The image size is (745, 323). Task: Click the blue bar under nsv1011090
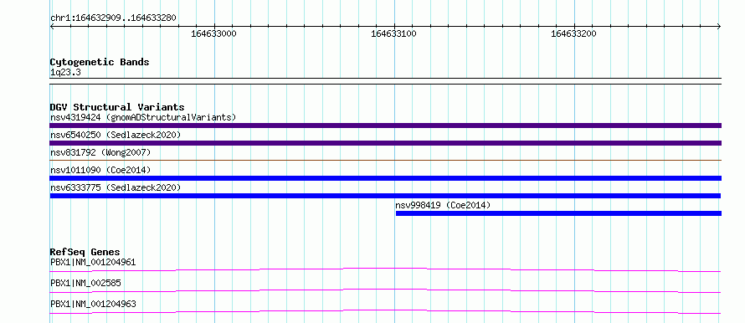coord(385,178)
